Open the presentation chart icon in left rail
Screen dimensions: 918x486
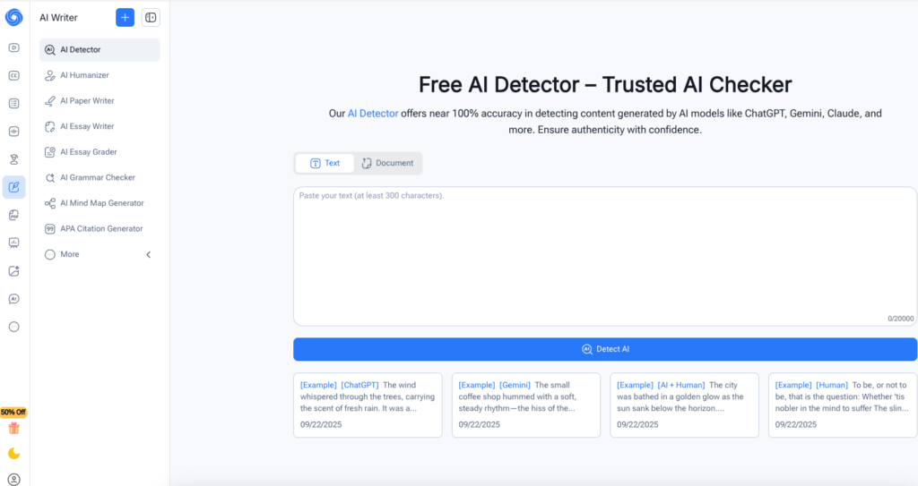coord(14,243)
